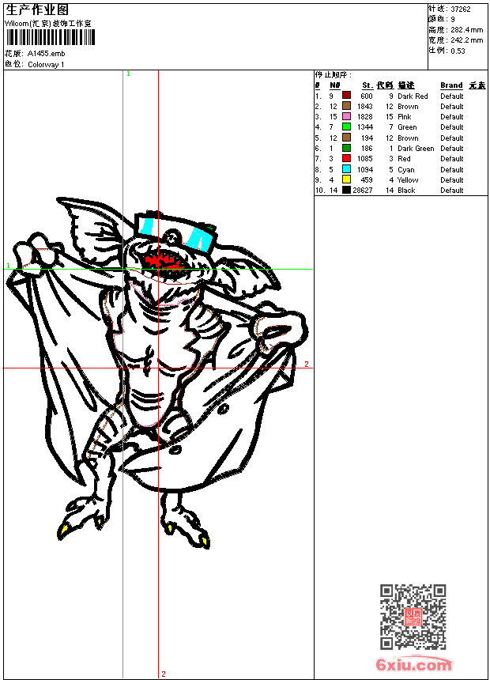490x680 pixels.
Task: Select the "Wilcom(汇京)数饰工作室" studio name
Action: (48, 24)
